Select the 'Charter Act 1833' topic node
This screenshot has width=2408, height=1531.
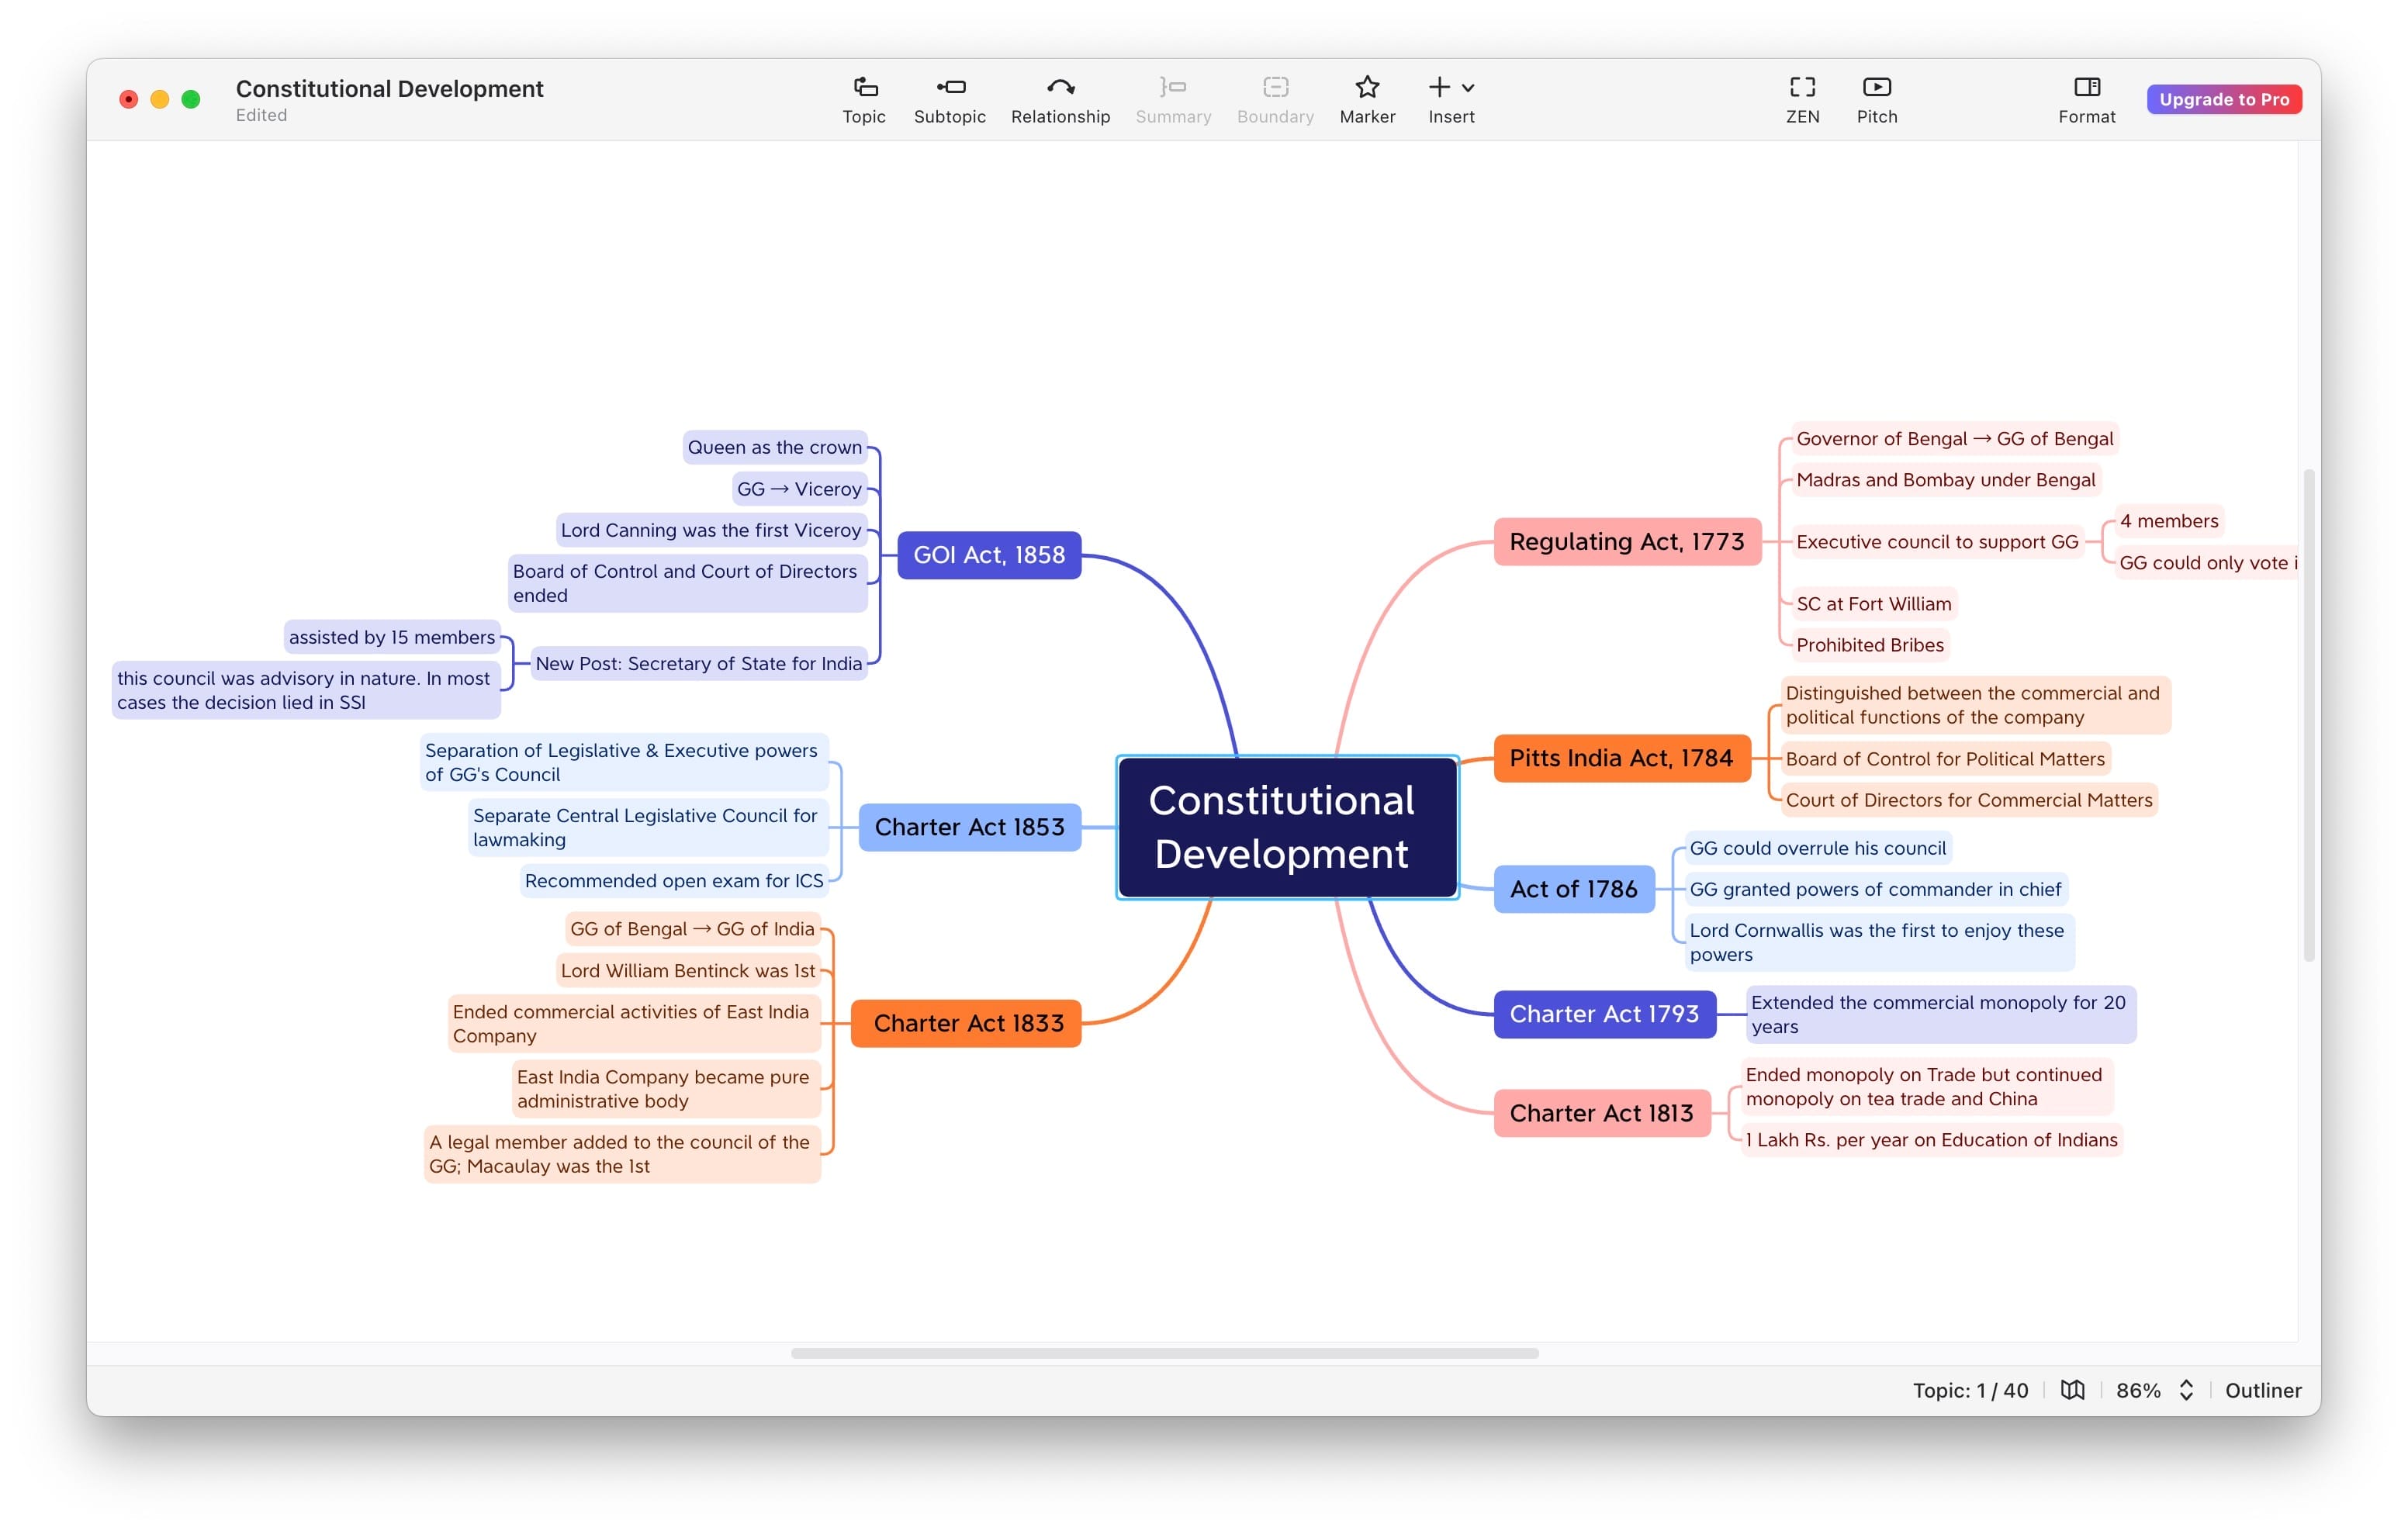click(966, 1022)
